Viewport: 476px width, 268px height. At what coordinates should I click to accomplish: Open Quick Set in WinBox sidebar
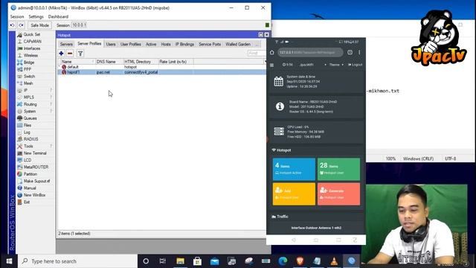31,35
